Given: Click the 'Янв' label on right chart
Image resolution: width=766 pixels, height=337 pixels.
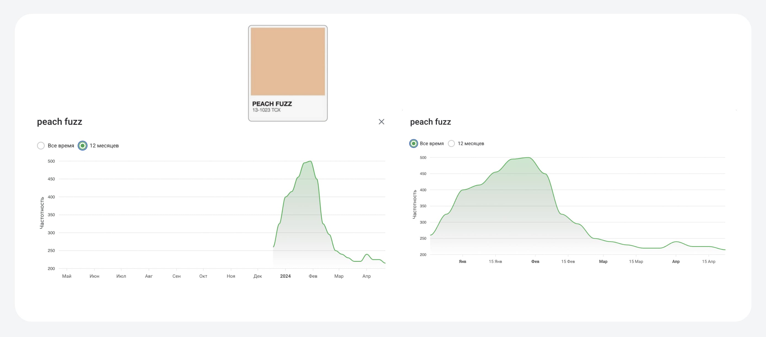Looking at the screenshot, I should click(462, 261).
